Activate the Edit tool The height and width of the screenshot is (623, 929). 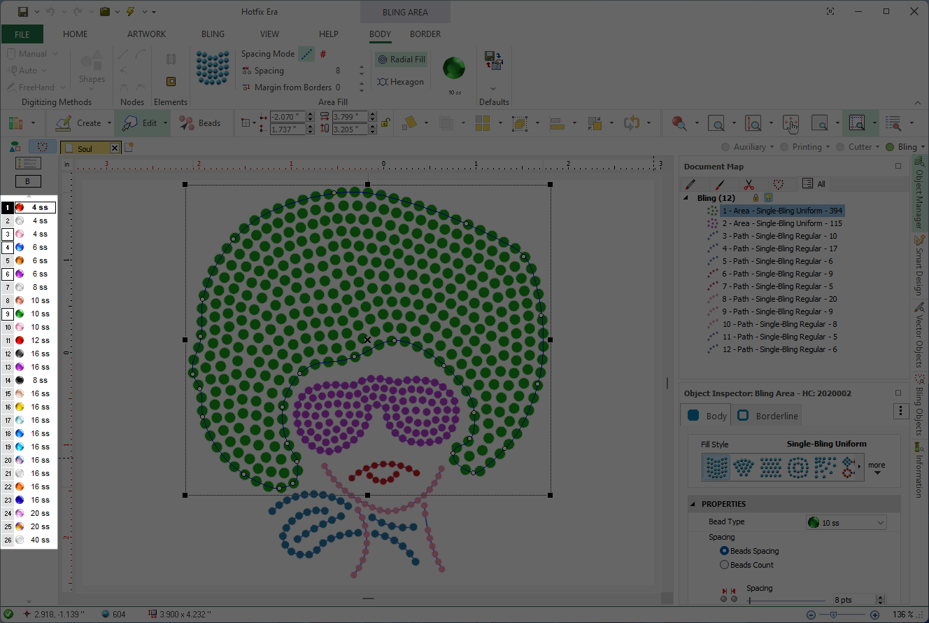139,123
